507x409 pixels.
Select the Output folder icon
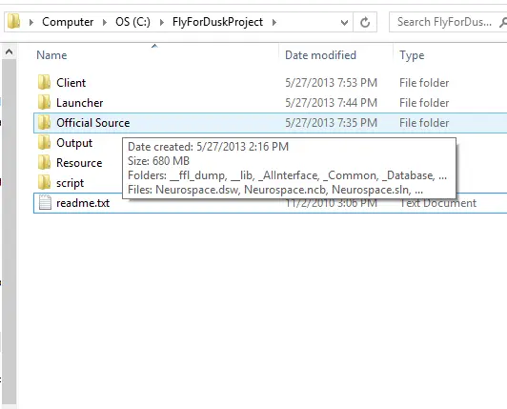(x=44, y=142)
